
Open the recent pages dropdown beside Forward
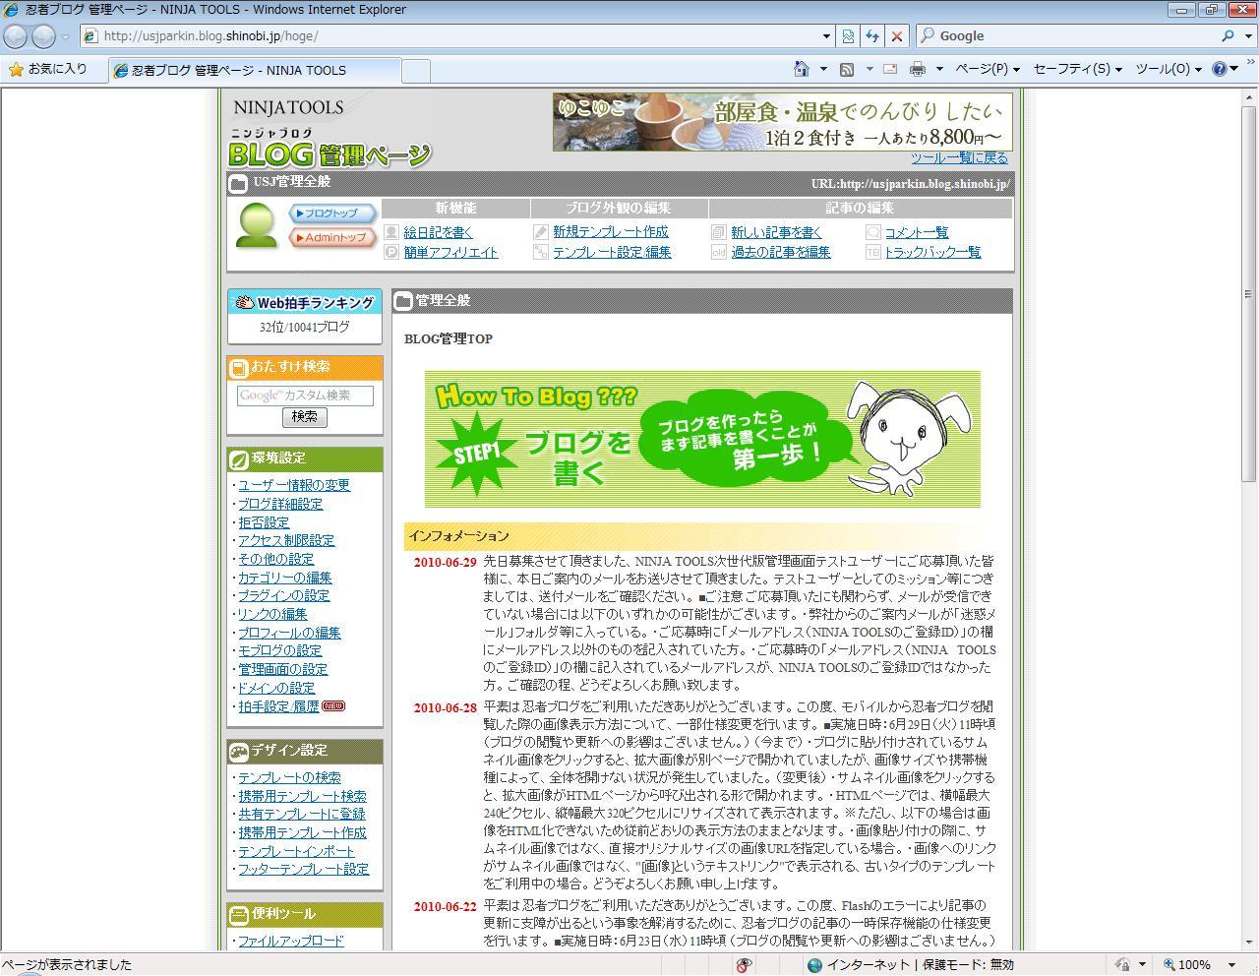[x=66, y=36]
